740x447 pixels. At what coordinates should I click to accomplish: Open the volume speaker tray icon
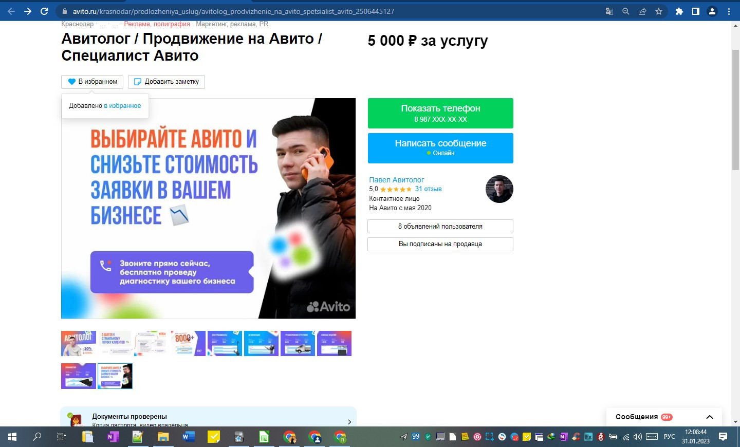tap(638, 437)
